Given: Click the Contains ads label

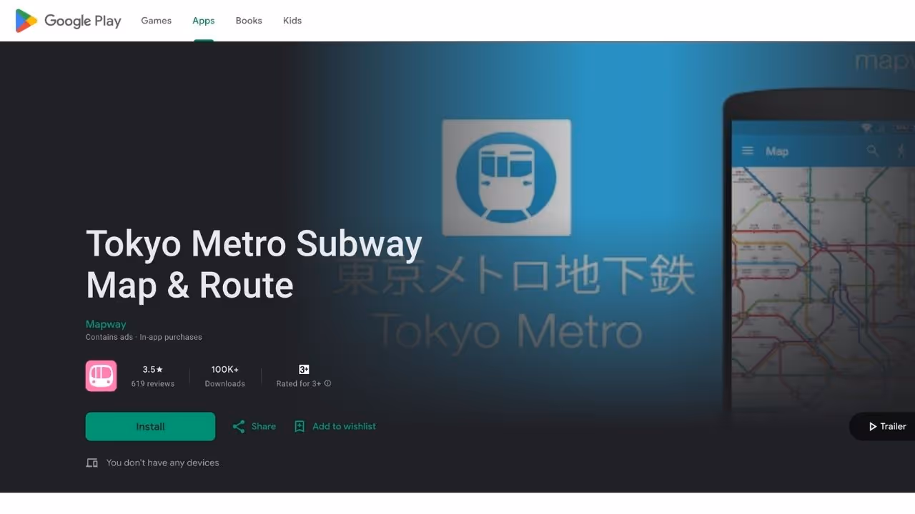Looking at the screenshot, I should [x=109, y=337].
